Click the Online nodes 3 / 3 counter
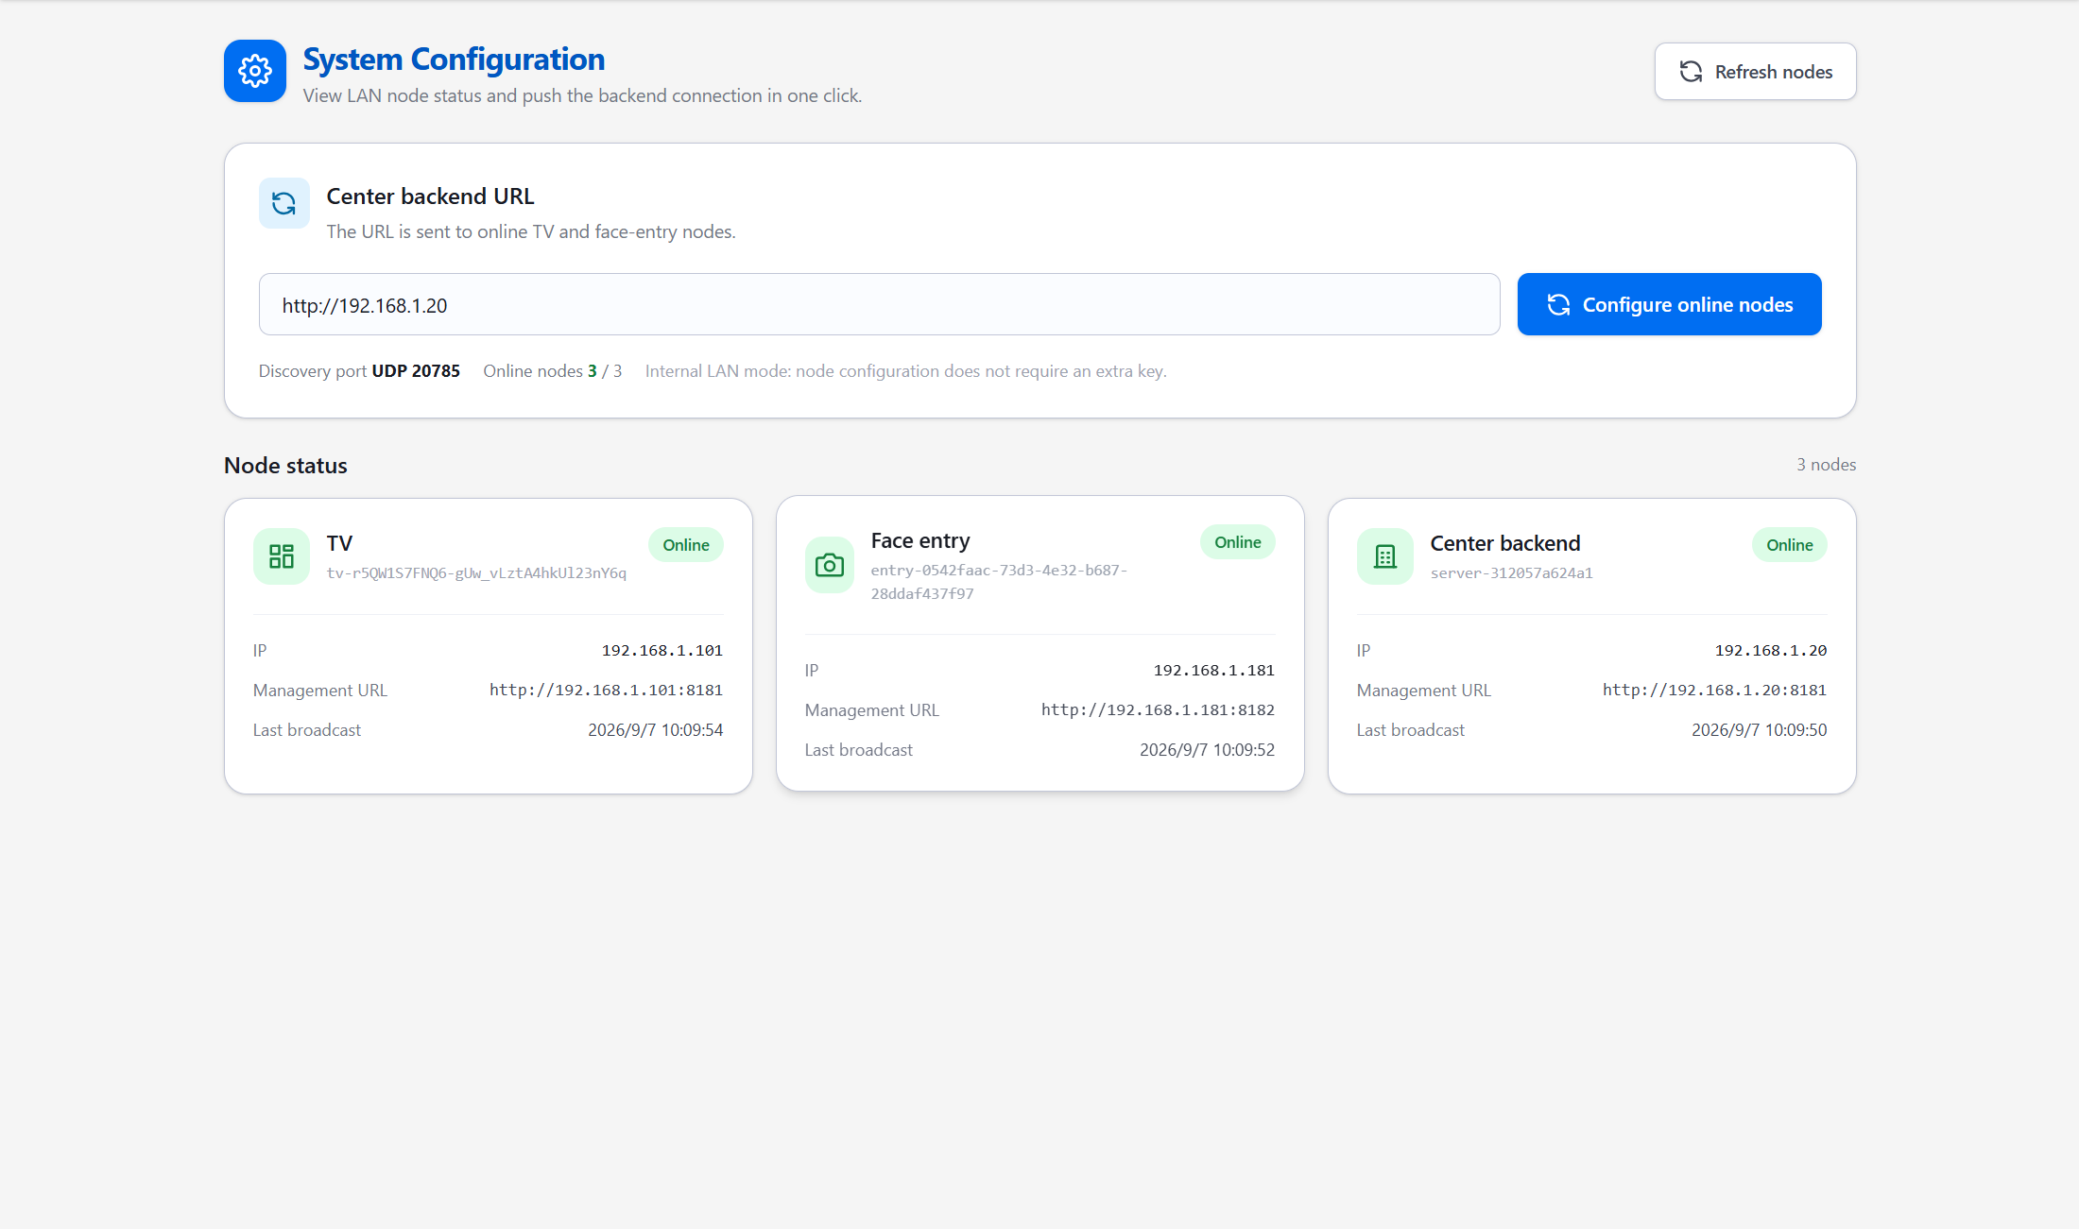Screen dimensions: 2079x1229 click(552, 371)
